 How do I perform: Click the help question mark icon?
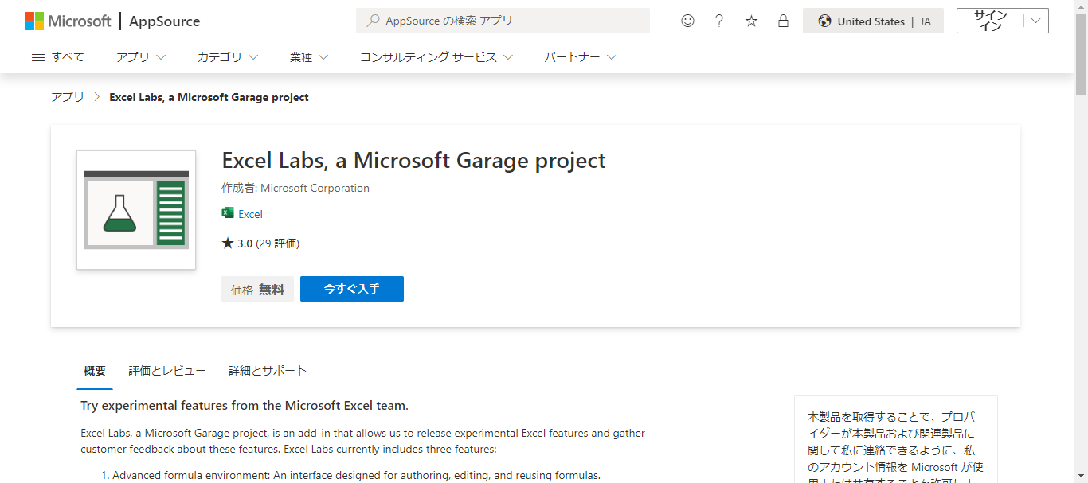719,21
